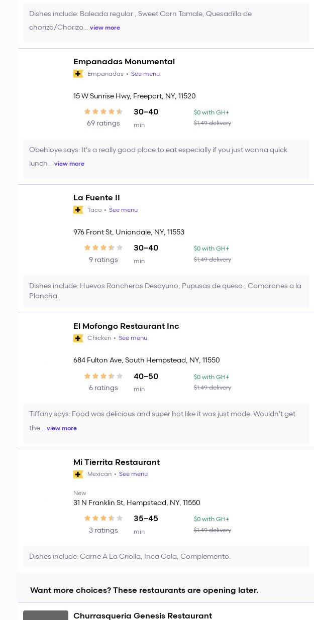314x620 pixels.
Task: Click the GH+ badge for El Mofongo Restaurant
Action: tap(78, 338)
